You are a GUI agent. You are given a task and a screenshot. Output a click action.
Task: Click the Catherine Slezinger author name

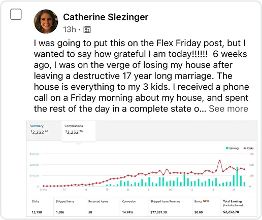coord(106,17)
